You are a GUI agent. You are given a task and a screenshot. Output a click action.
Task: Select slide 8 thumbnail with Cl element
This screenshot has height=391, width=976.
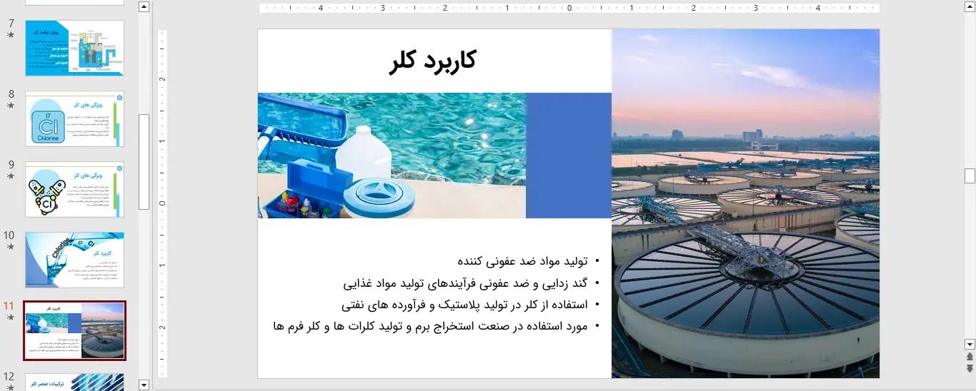click(x=75, y=118)
